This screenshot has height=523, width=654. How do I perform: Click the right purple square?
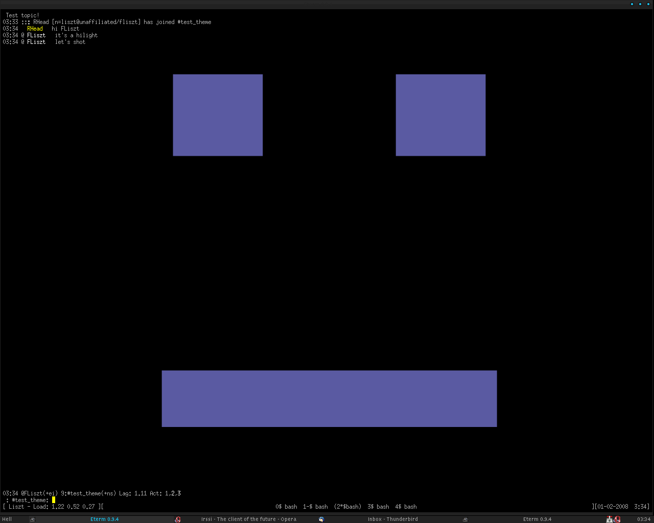pos(440,115)
